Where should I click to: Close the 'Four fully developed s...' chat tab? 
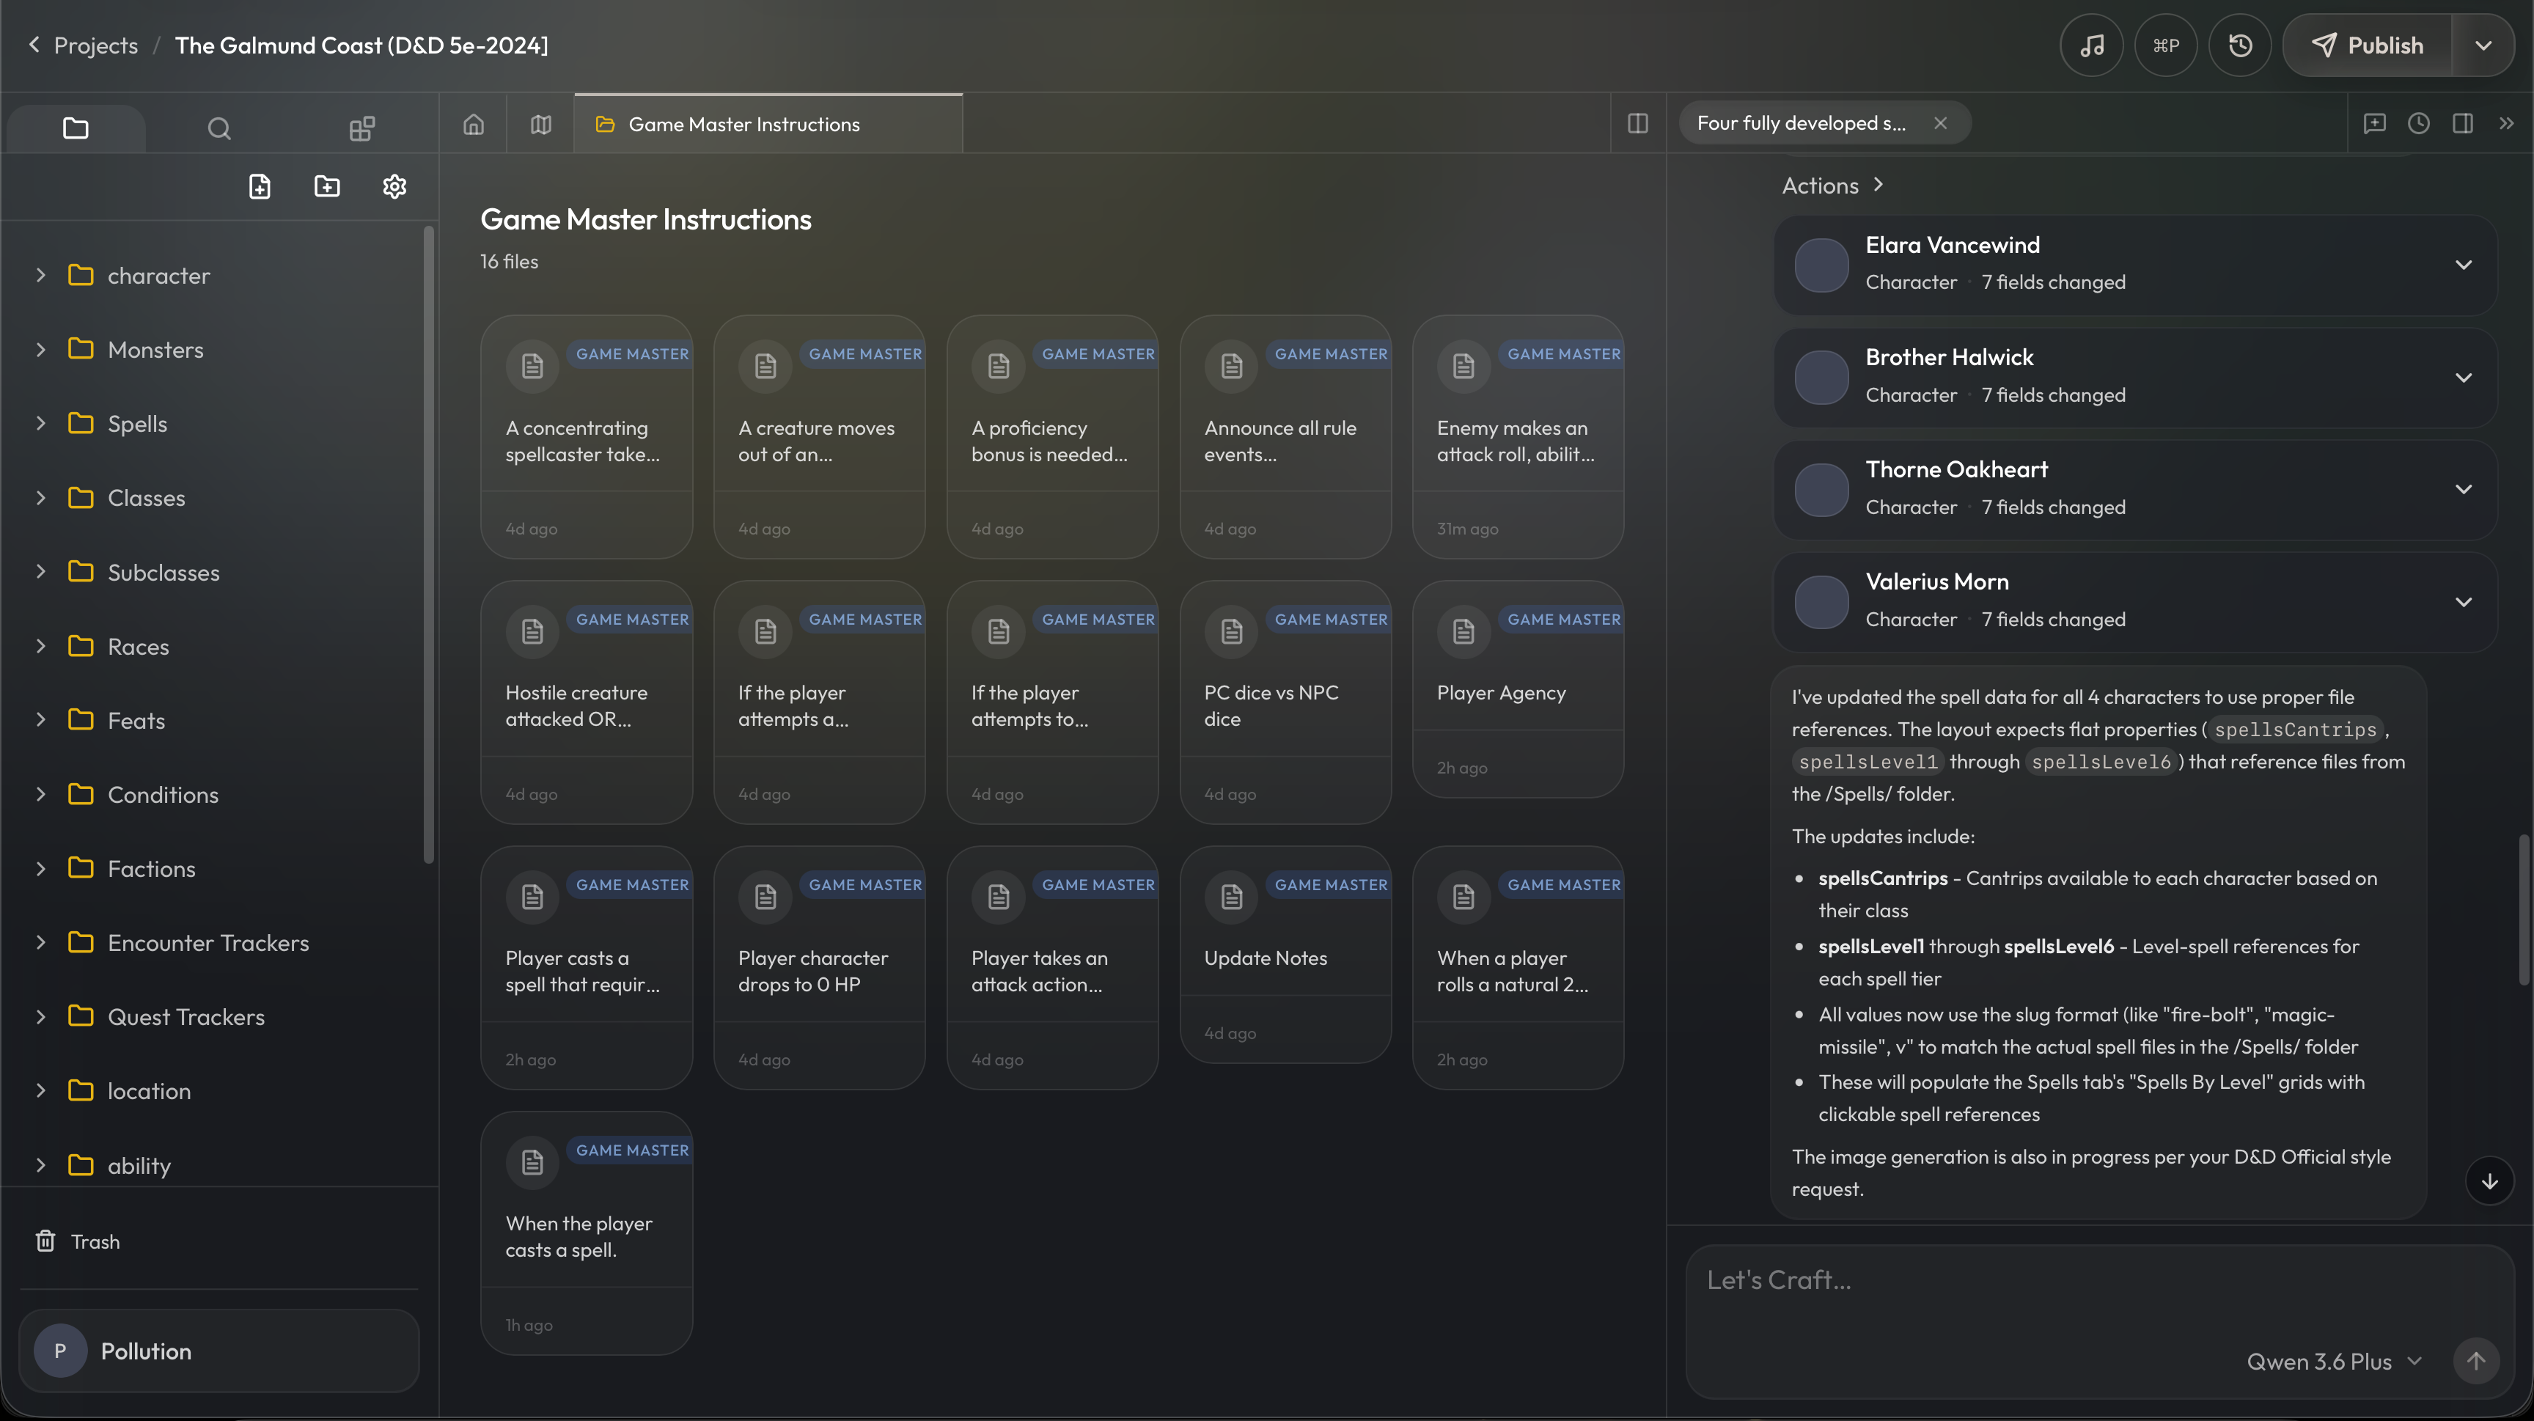(1940, 123)
